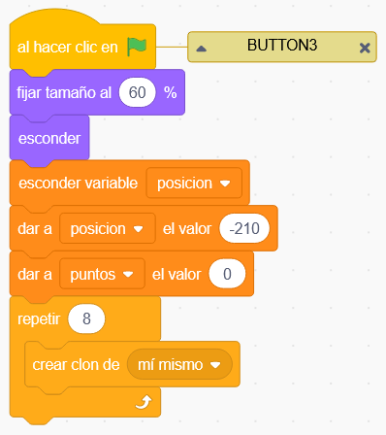Screen dimensions: 386x435
Task: Click the green flag icon in hat block
Action: [137, 47]
